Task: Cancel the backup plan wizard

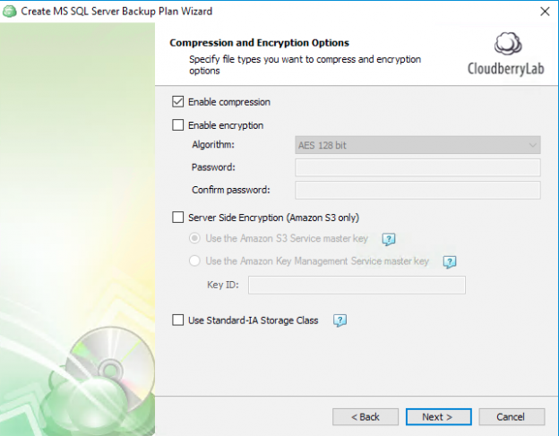Action: click(x=512, y=416)
